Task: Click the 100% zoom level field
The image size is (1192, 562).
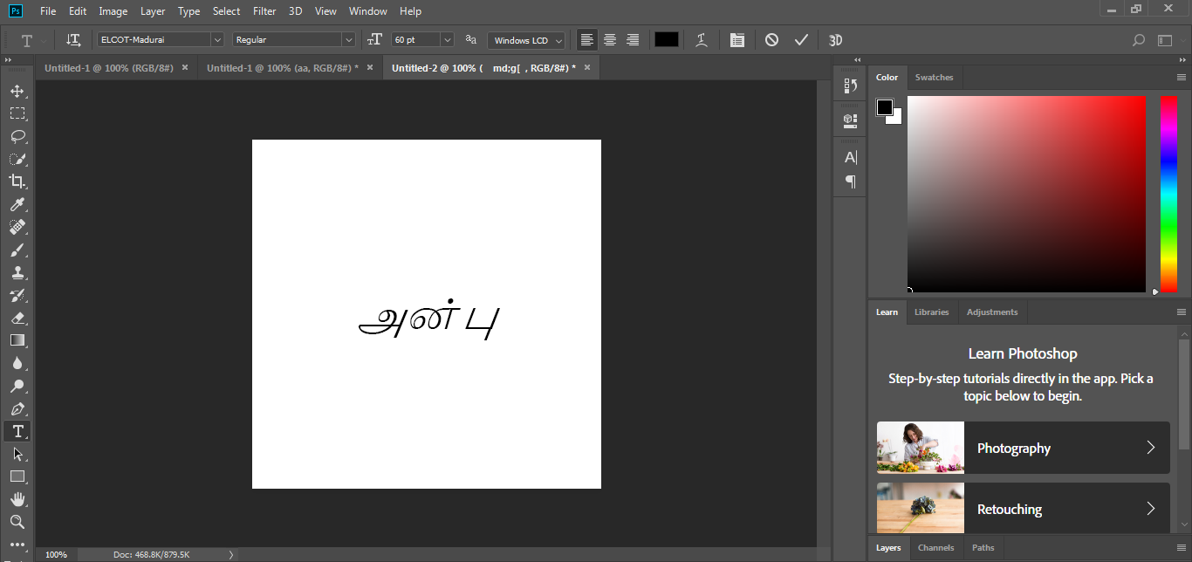Action: click(56, 554)
